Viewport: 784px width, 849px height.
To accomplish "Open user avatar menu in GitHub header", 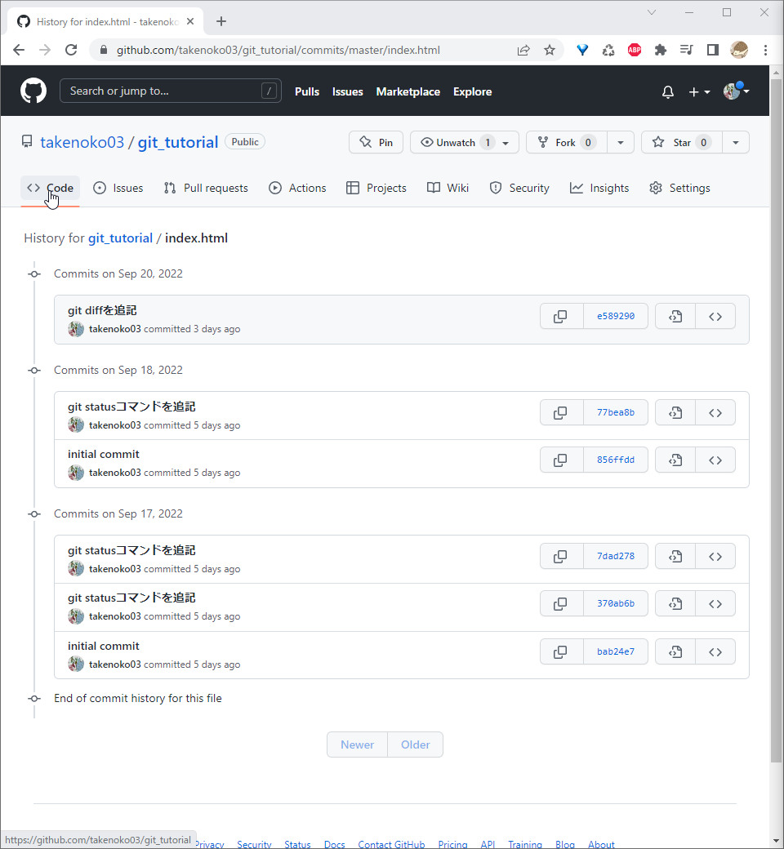I will [737, 91].
